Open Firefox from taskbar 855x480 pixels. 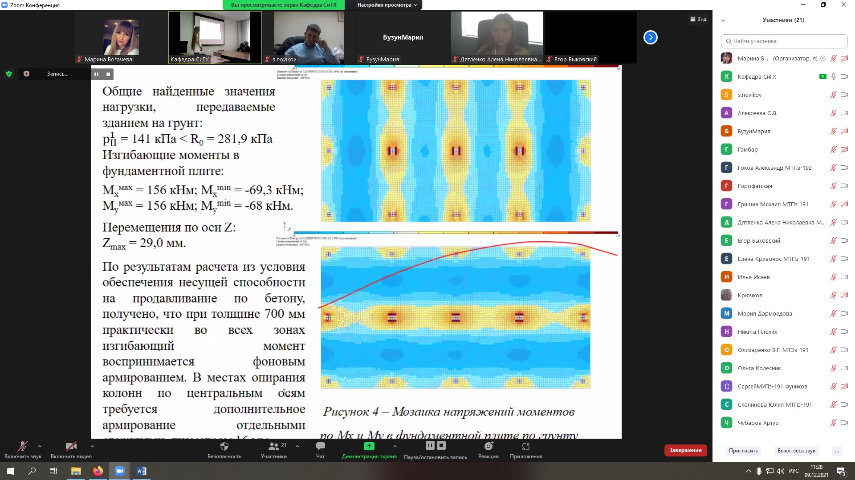98,471
